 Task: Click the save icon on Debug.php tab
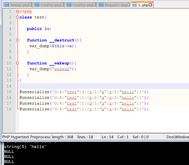(x=6, y=5)
